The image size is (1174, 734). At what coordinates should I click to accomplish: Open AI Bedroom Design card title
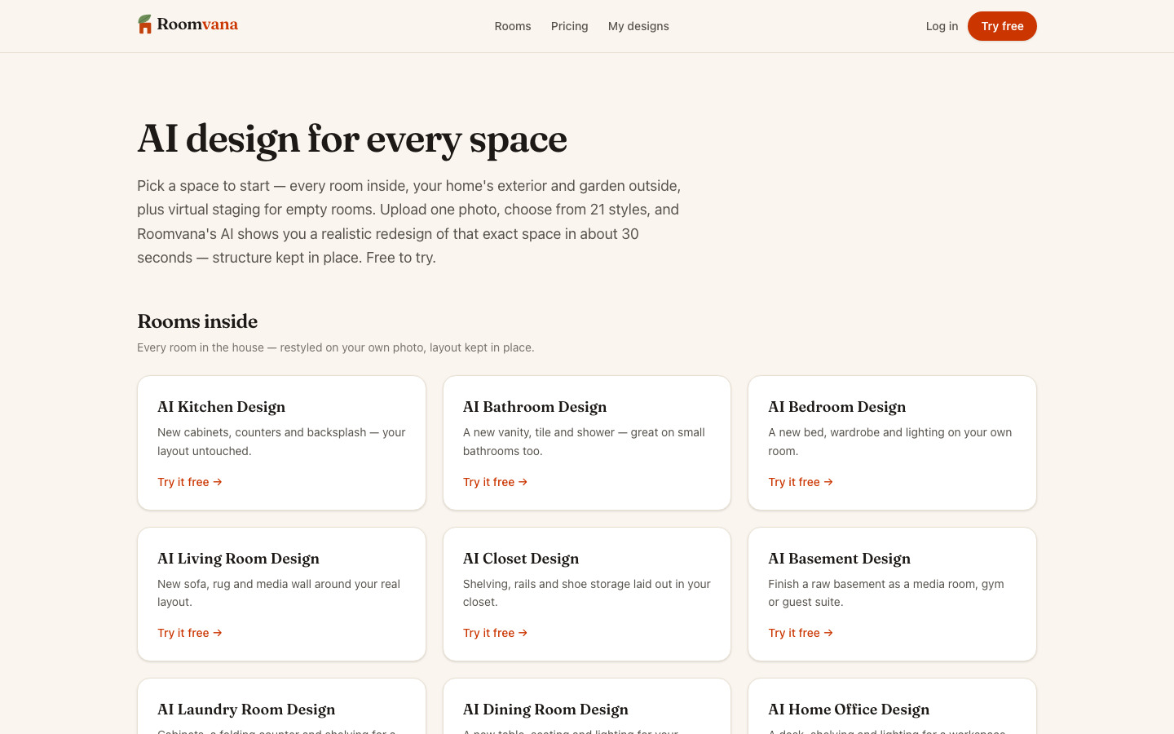click(x=837, y=407)
